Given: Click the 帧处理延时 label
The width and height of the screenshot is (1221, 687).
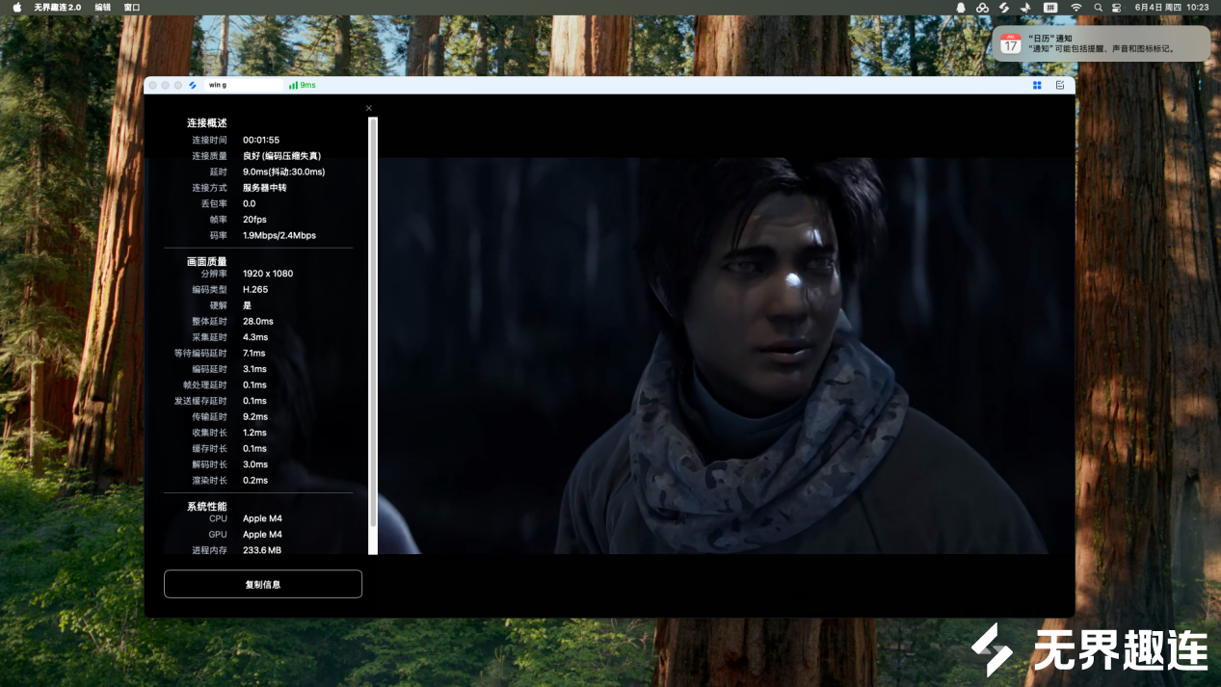Looking at the screenshot, I should pos(205,385).
